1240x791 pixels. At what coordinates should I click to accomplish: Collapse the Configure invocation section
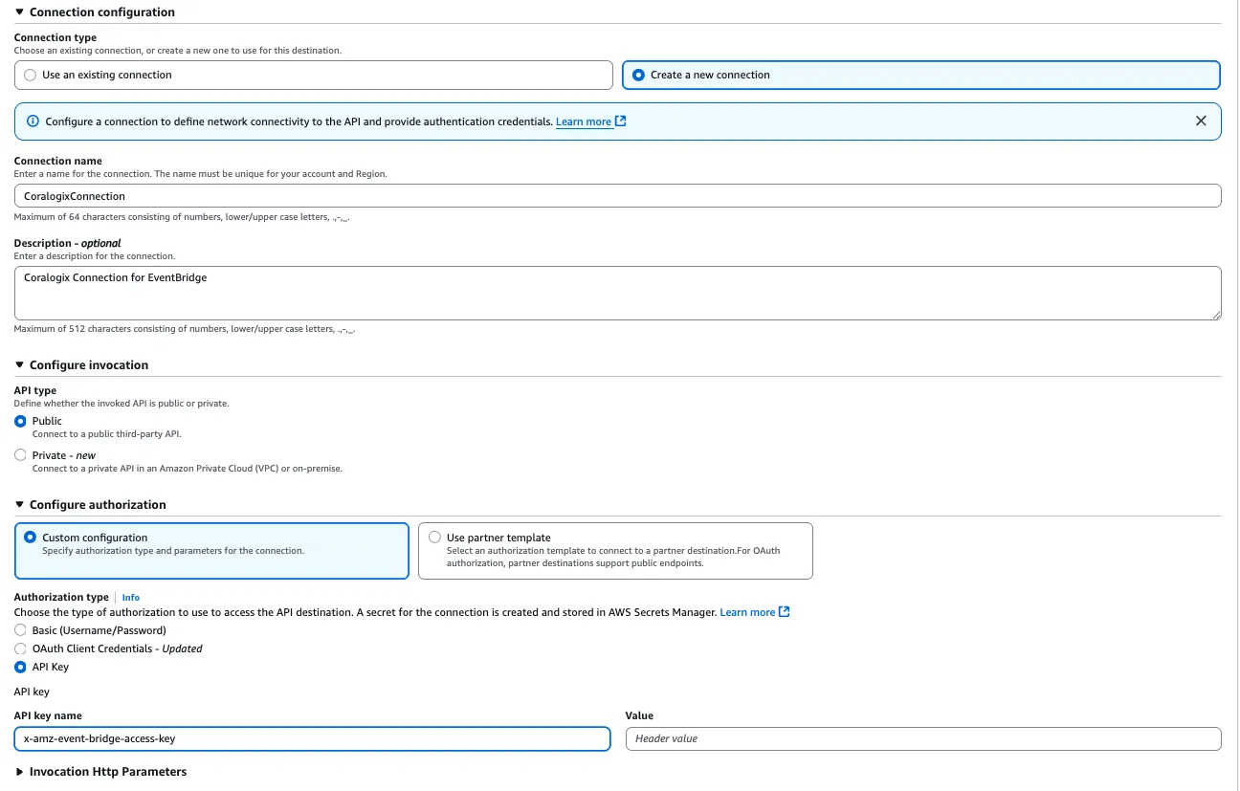[x=19, y=365]
